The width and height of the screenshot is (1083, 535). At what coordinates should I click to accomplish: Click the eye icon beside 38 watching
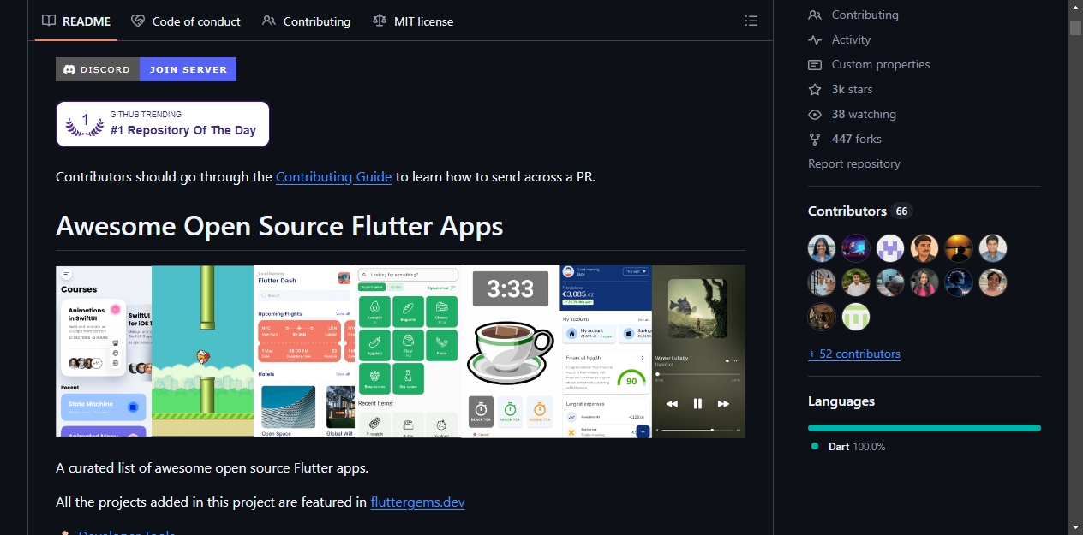tap(815, 114)
